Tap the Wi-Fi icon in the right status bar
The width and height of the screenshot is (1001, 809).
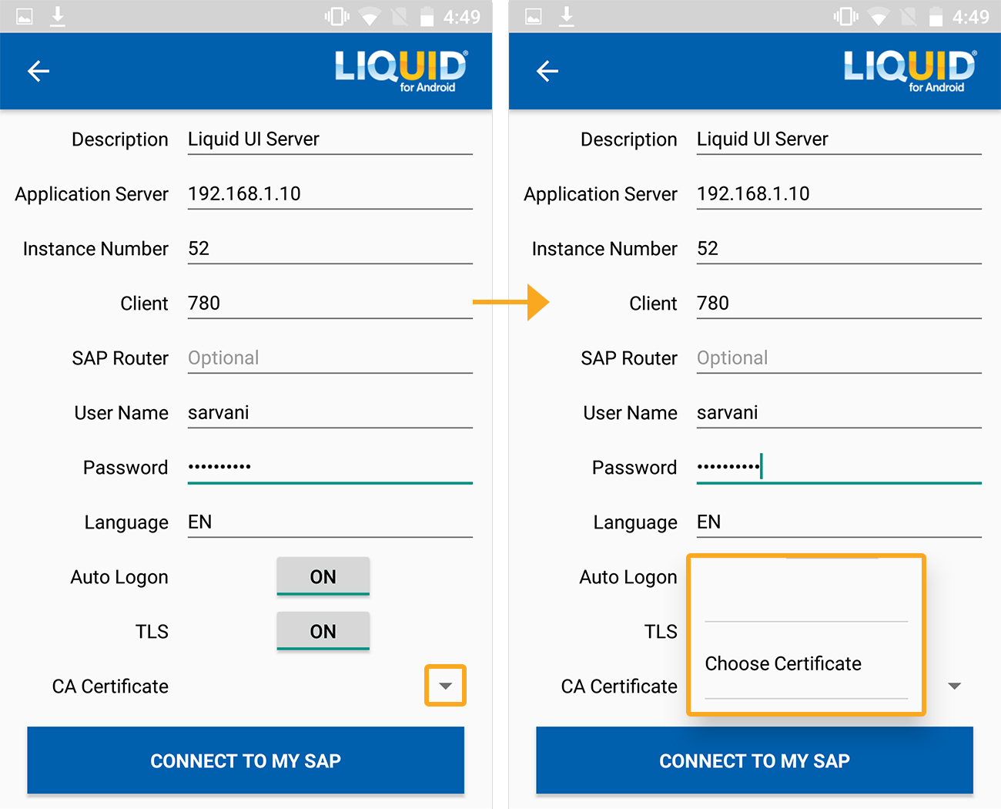tap(879, 16)
